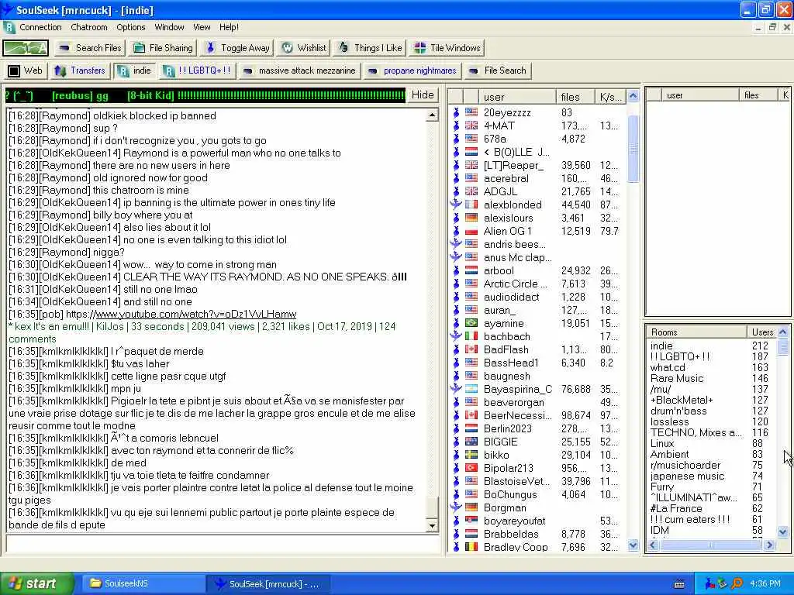Open the Wishlist
This screenshot has width=794, height=595.
304,48
